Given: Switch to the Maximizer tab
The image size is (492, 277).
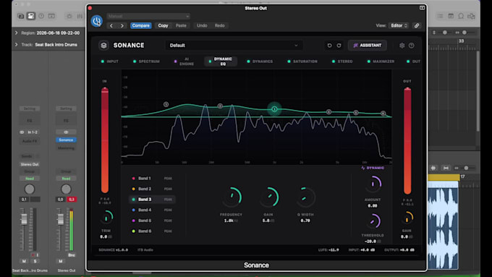Looking at the screenshot, I should coord(381,61).
